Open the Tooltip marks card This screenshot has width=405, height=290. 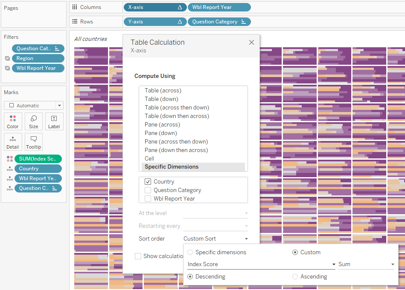[x=34, y=142]
